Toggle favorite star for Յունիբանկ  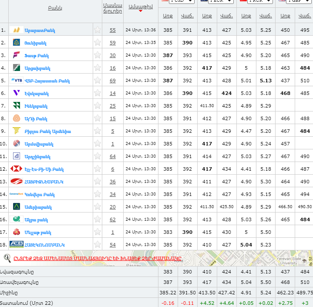(98, 43)
